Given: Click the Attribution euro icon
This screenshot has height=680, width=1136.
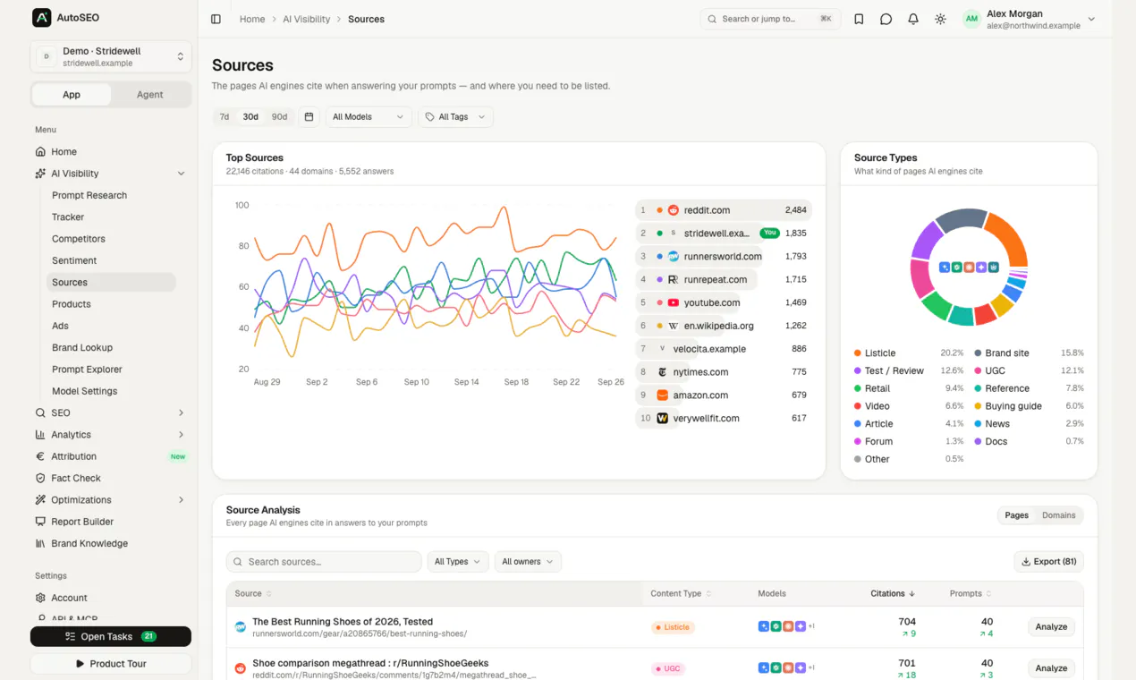Looking at the screenshot, I should 40,456.
